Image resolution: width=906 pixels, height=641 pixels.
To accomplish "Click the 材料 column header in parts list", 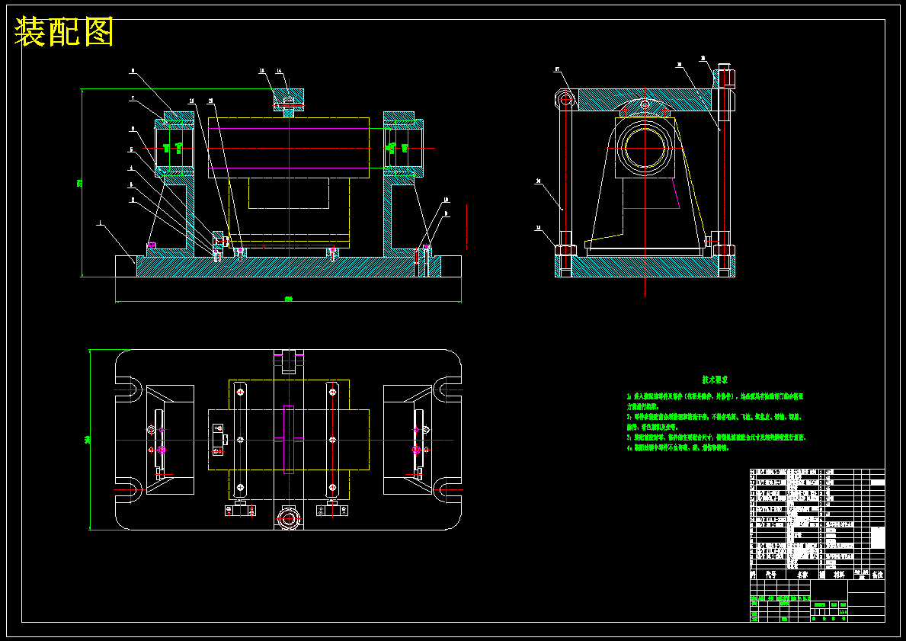I will tap(840, 575).
